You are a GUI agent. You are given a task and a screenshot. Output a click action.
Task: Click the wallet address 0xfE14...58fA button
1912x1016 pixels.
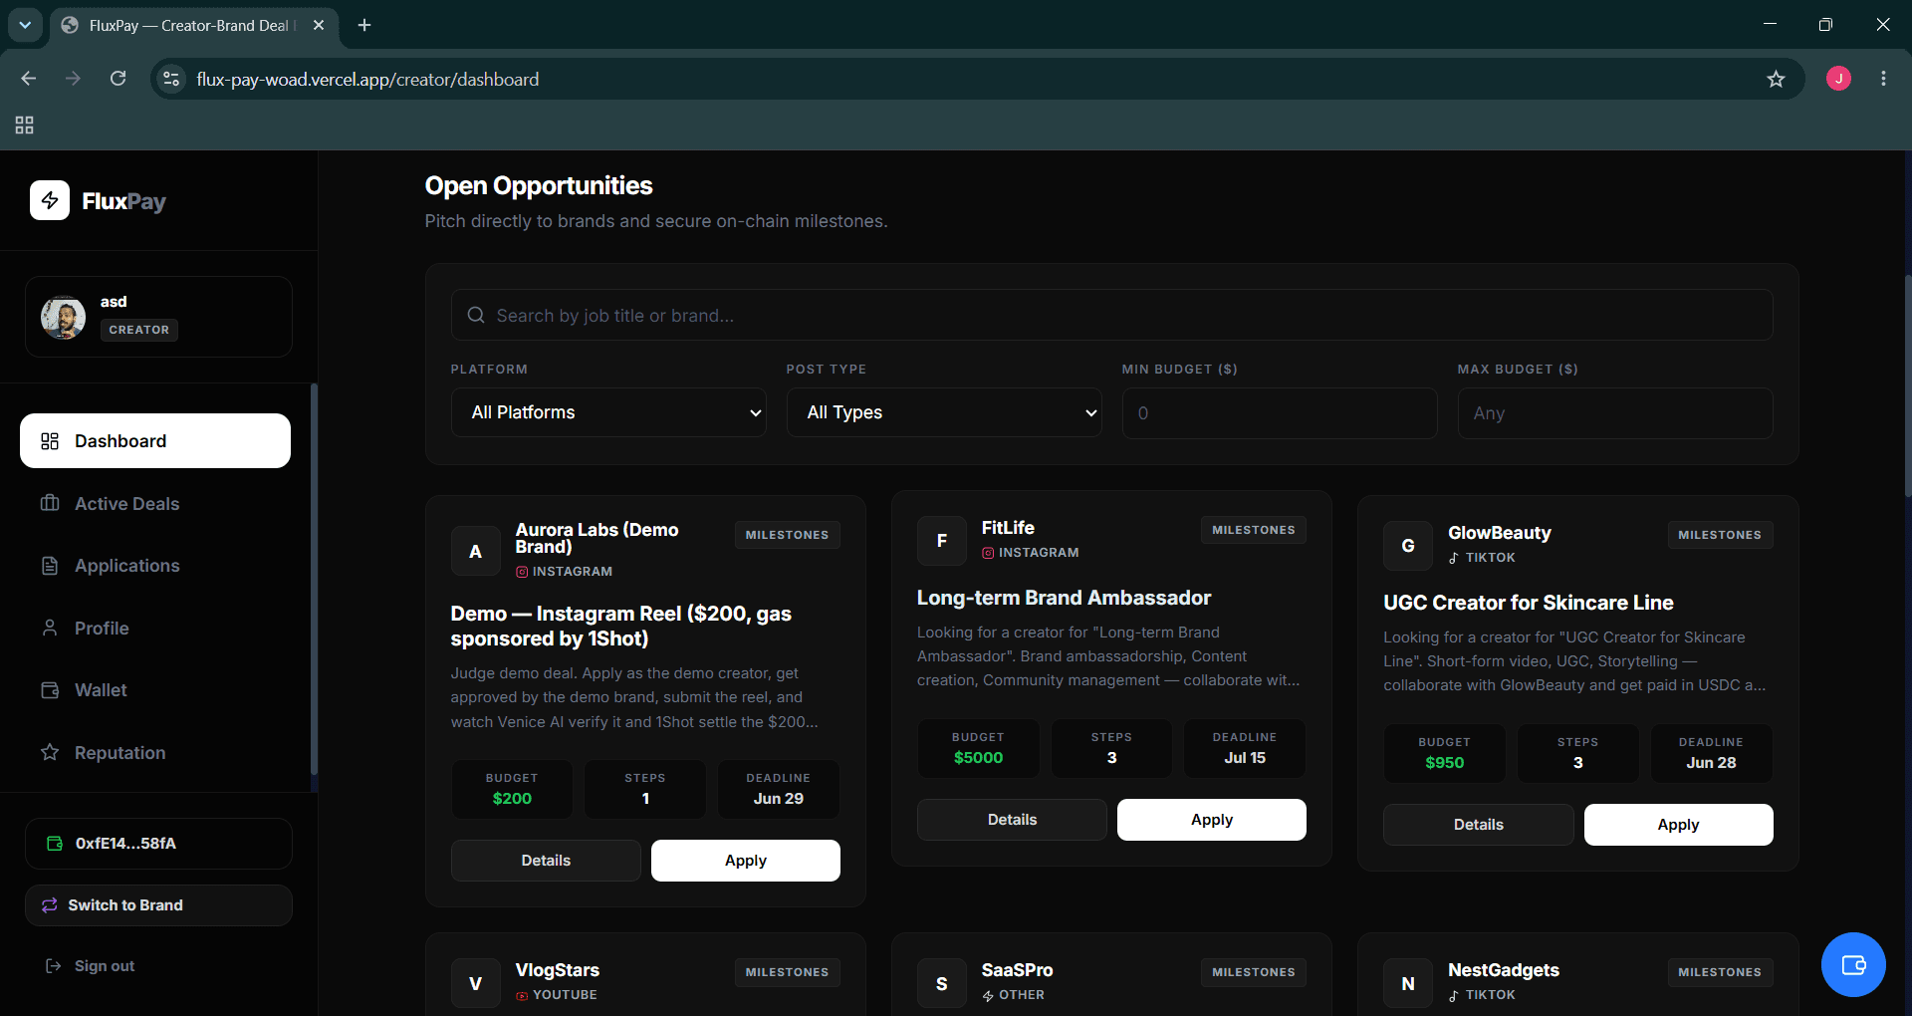[158, 844]
